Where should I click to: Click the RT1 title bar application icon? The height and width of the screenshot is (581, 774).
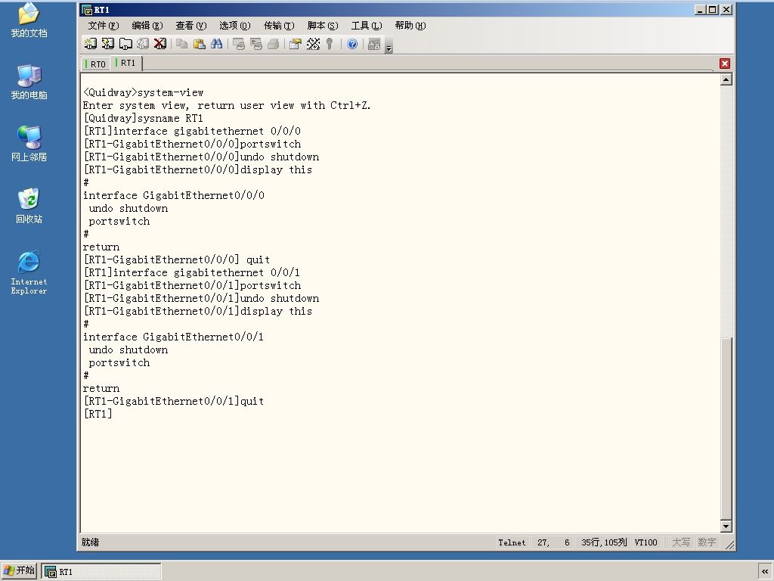(x=87, y=10)
